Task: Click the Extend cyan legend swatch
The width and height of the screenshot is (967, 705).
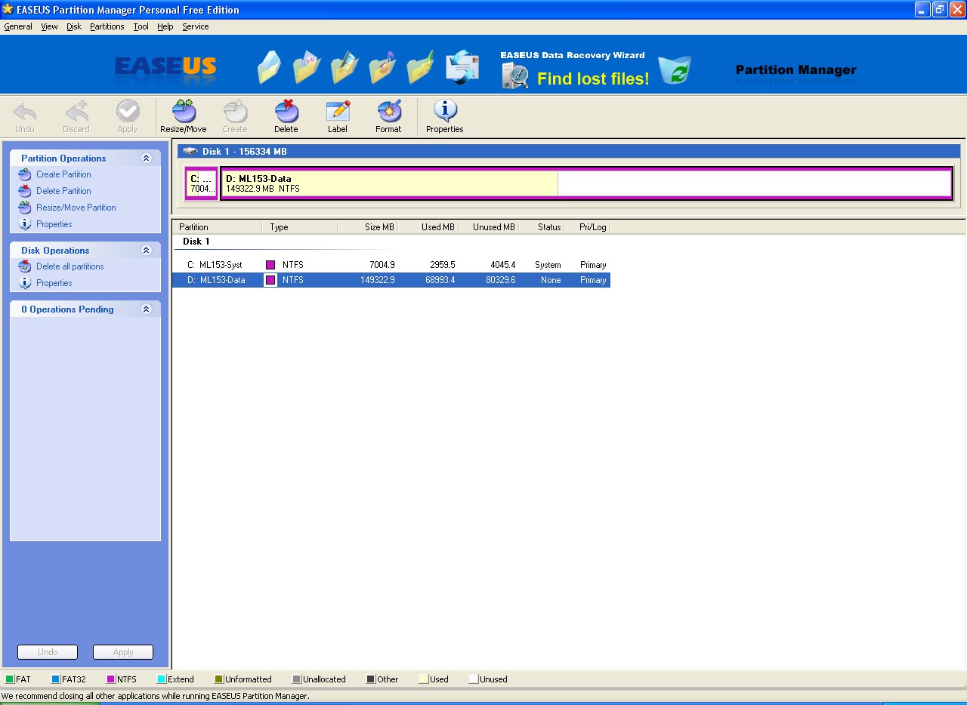Action: [162, 679]
